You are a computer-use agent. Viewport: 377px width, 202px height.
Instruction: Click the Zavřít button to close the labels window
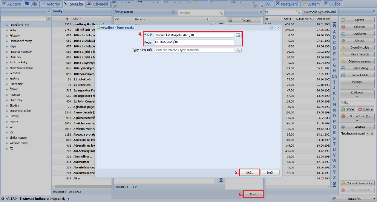click(x=253, y=194)
